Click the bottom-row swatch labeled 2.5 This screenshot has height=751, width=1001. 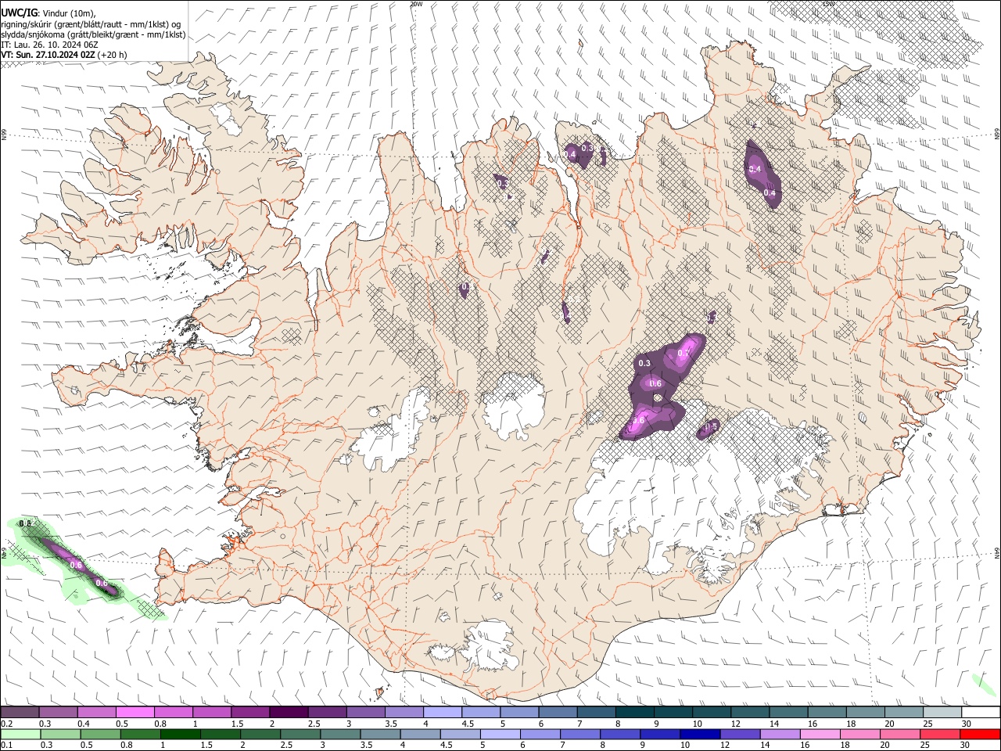point(300,734)
